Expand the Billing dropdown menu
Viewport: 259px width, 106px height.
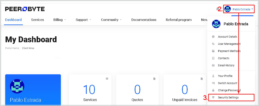pos(60,20)
